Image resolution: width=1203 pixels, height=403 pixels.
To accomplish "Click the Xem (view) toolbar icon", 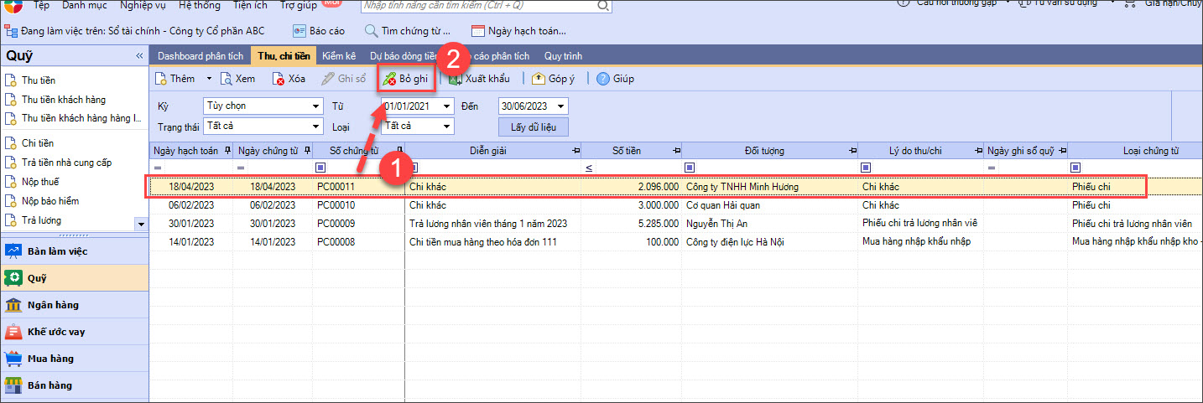I will click(x=227, y=79).
